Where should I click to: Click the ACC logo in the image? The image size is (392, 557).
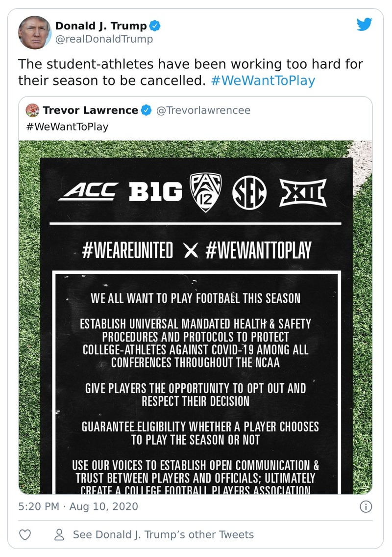89,191
